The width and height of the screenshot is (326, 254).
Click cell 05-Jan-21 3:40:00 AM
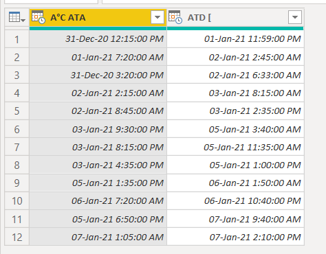coord(235,129)
